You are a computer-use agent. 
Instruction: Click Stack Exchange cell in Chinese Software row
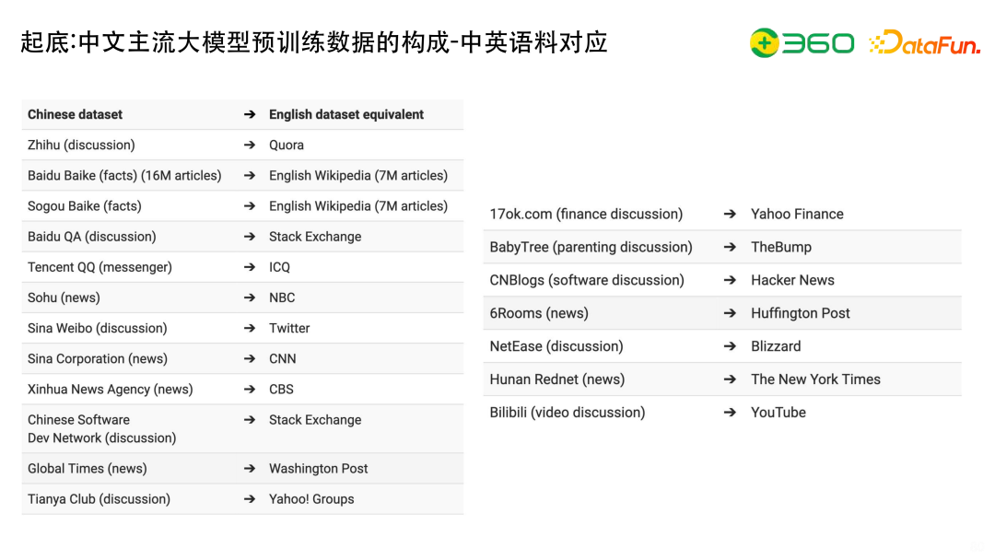click(x=315, y=420)
